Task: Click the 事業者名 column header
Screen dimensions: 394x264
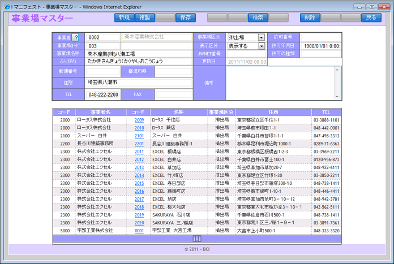Action: click(101, 112)
